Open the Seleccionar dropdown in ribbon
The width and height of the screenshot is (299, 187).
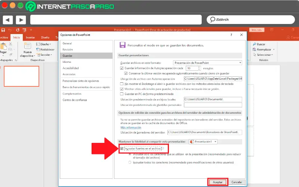[263, 55]
